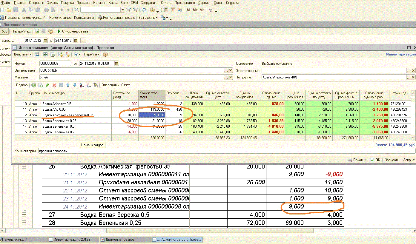Image resolution: width=416 pixels, height=244 pixels.
Task: Open calendar picker beside document date 24.11.2012 0:01:00
Action: coord(117,63)
